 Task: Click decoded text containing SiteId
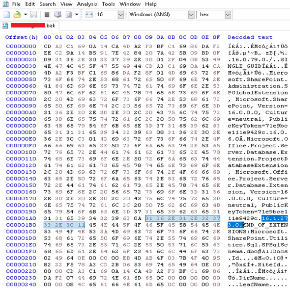click(258, 264)
